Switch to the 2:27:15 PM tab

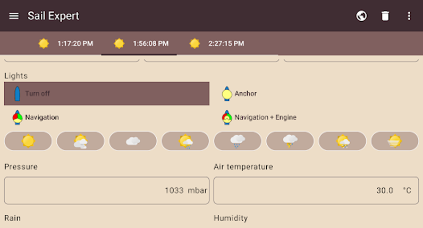tap(217, 43)
